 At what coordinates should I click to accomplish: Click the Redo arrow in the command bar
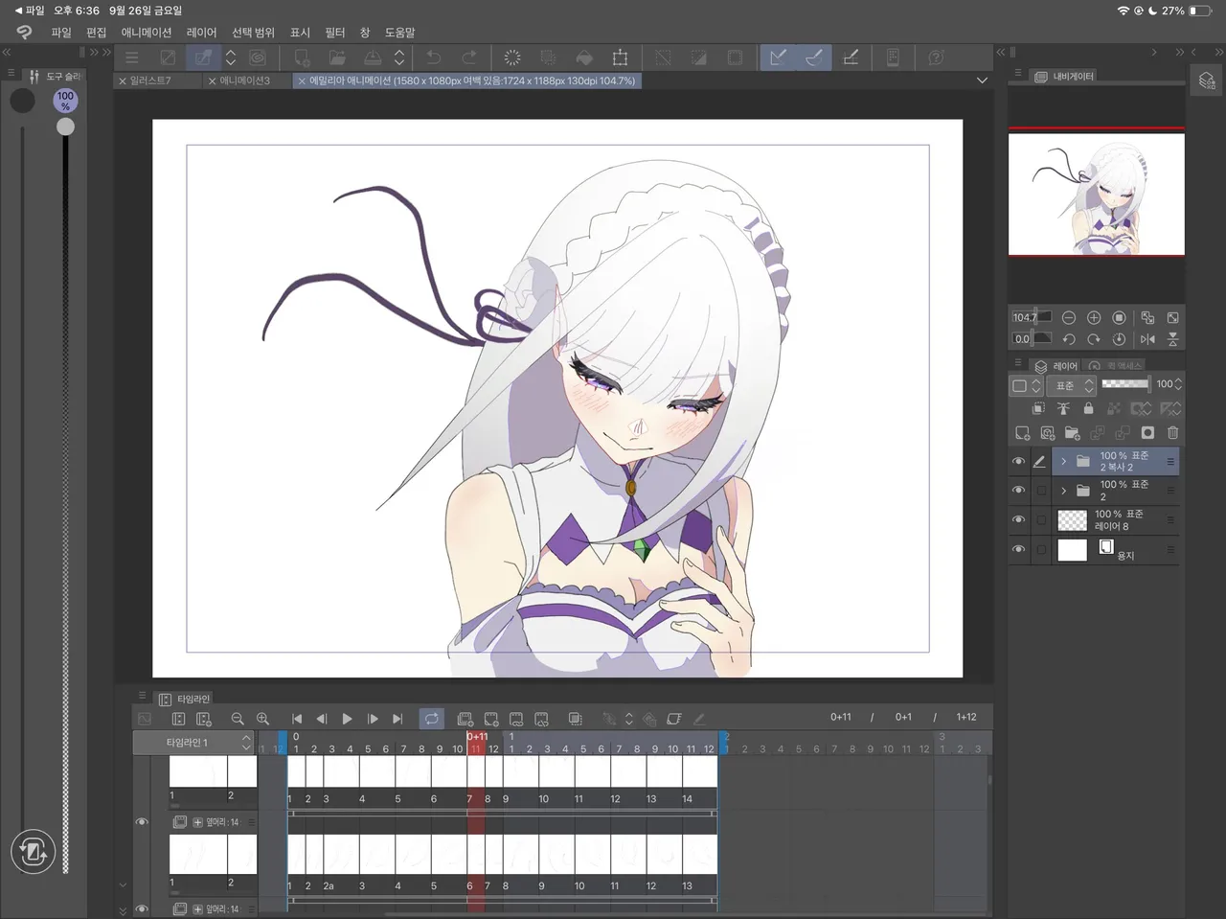pyautogui.click(x=469, y=57)
